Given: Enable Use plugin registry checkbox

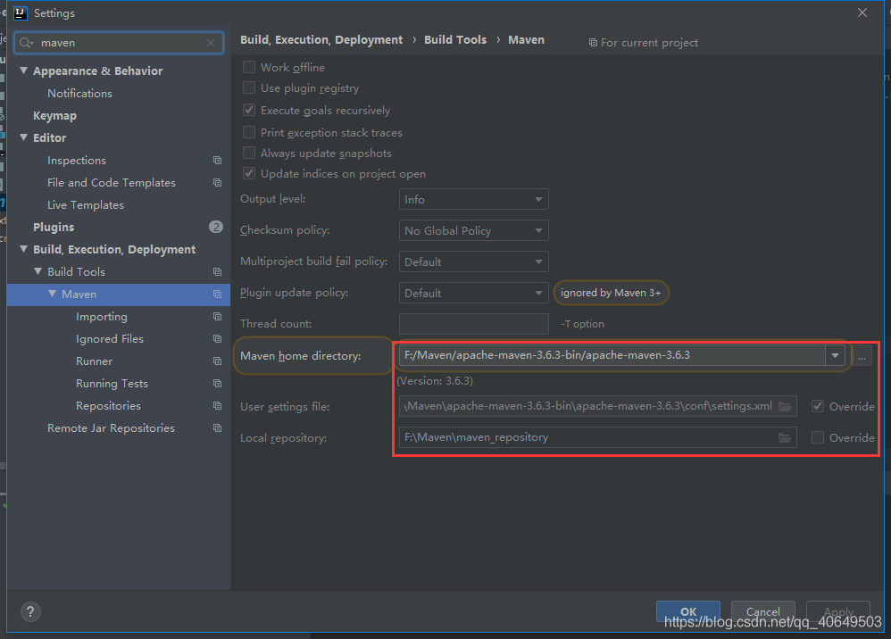Looking at the screenshot, I should coord(249,87).
